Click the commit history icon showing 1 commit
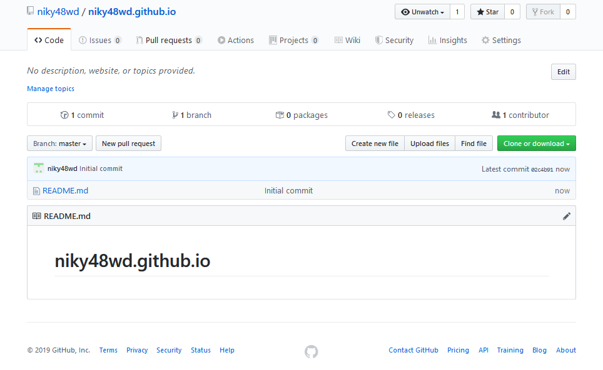 coord(64,115)
